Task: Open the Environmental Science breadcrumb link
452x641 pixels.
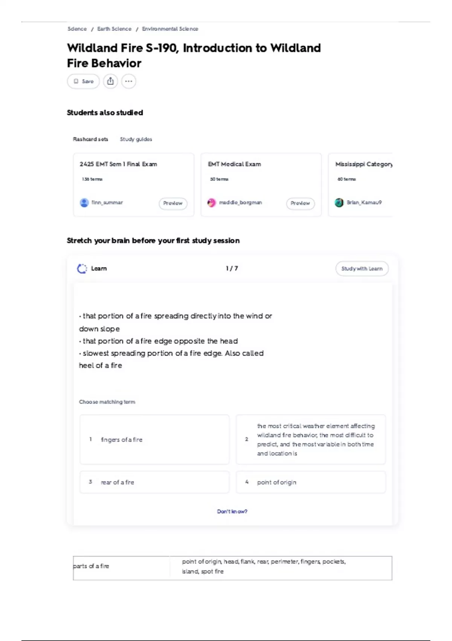Action: coord(170,29)
